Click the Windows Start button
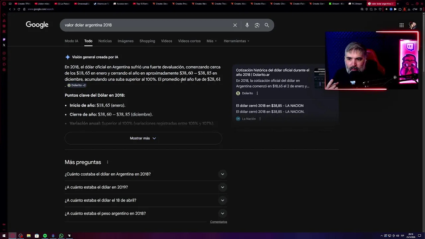425x239 pixels. click(4, 236)
